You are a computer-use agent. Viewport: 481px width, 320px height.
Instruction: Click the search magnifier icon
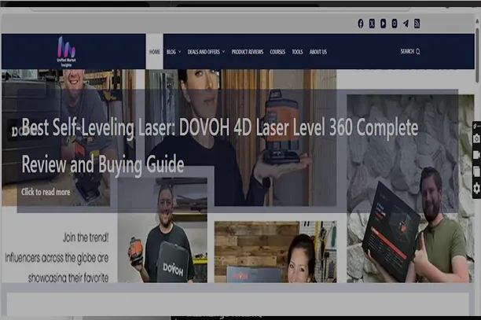point(418,52)
